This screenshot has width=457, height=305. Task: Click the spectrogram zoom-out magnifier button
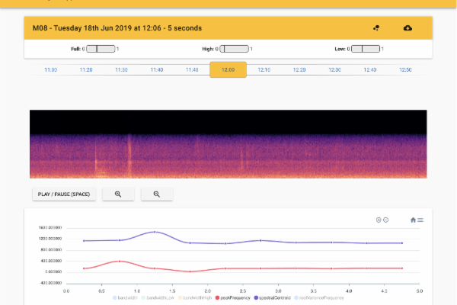coord(156,194)
